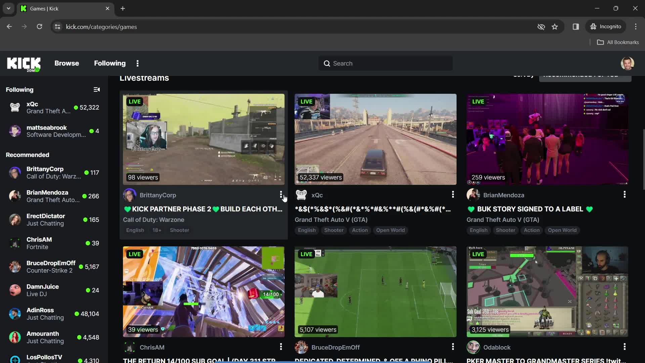
Task: Open the tab search dropdown arrow
Action: [x=8, y=8]
